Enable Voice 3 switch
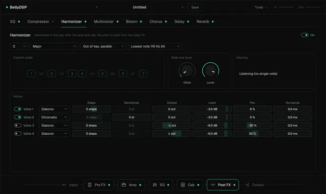 (x=18, y=125)
